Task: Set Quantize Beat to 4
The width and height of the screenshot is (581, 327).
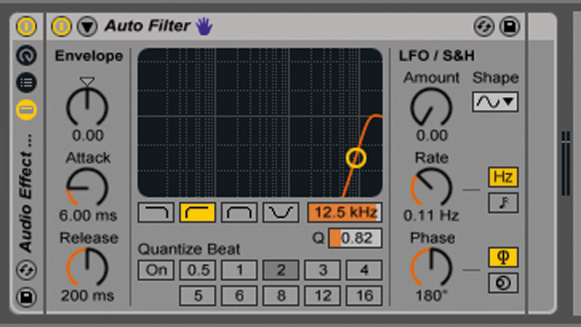Action: coord(364,270)
